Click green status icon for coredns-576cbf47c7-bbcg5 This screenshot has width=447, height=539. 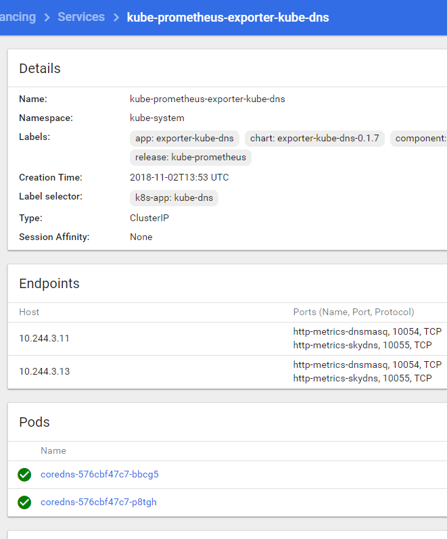[24, 475]
